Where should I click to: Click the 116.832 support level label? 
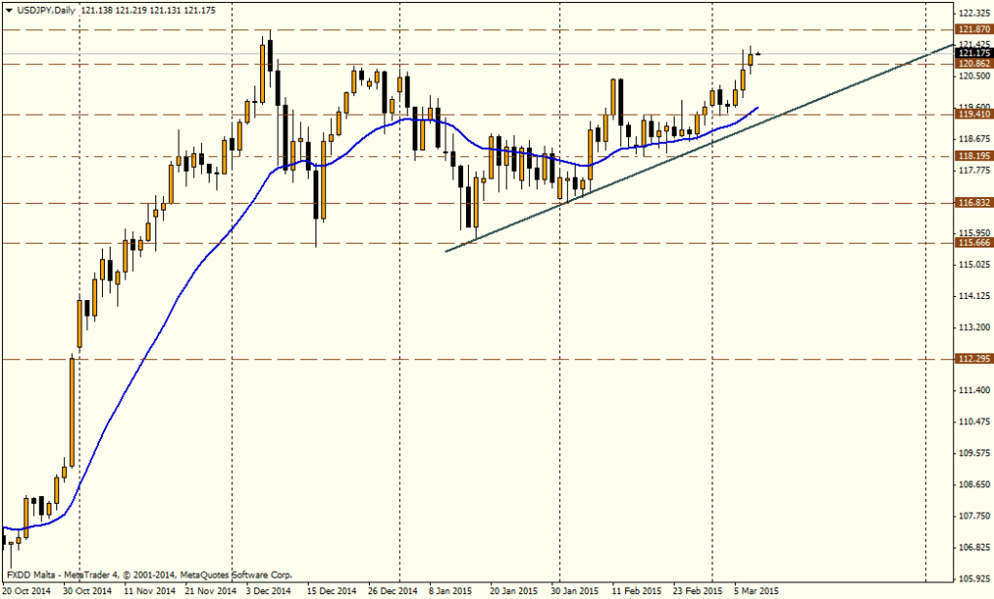972,203
